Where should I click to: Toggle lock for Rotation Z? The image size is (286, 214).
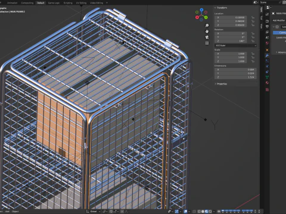pos(253,41)
